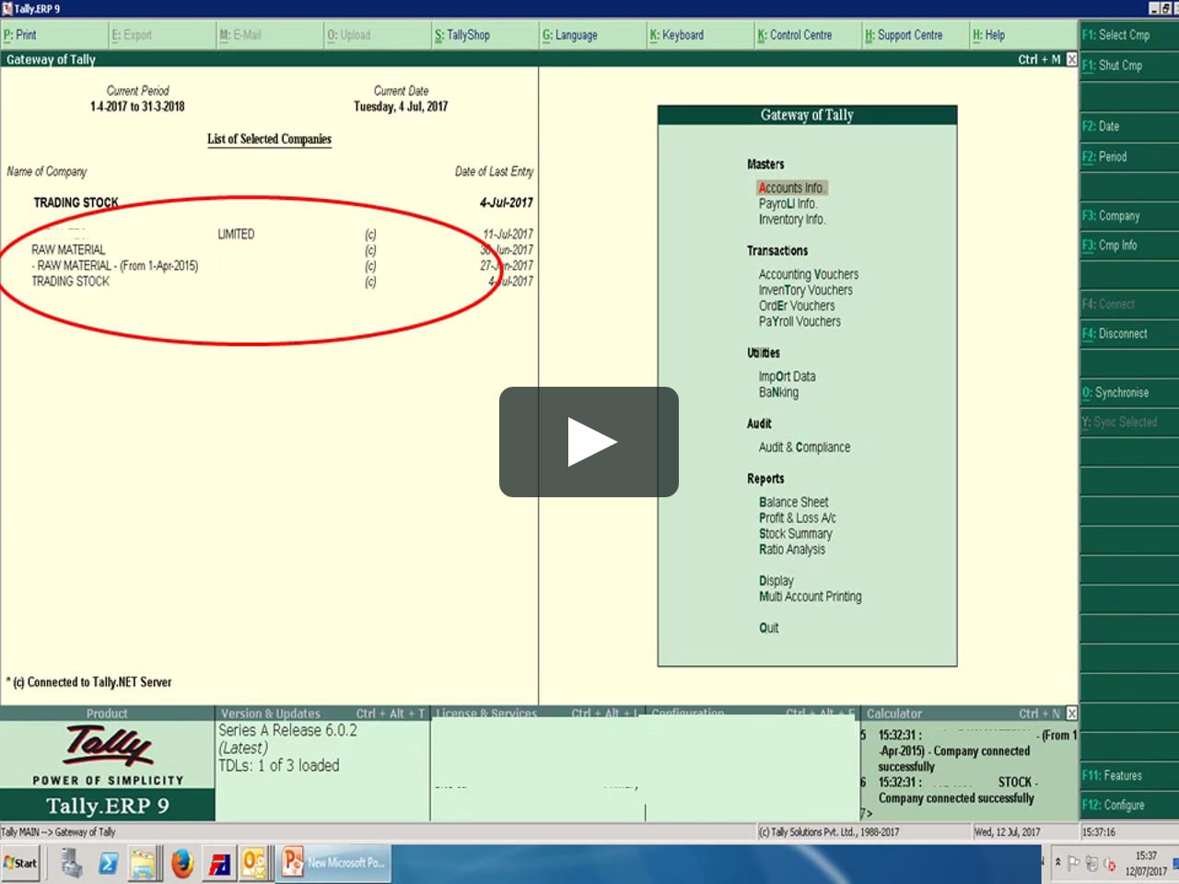Open Order Vouchers

coord(797,306)
